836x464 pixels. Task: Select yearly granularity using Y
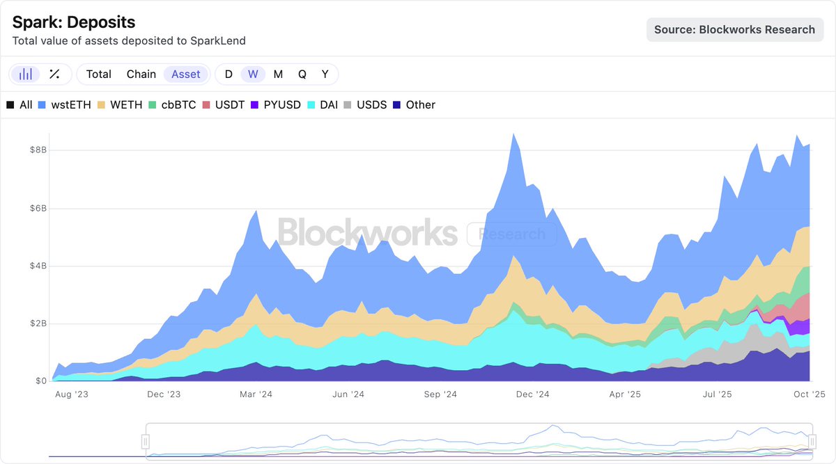click(324, 73)
